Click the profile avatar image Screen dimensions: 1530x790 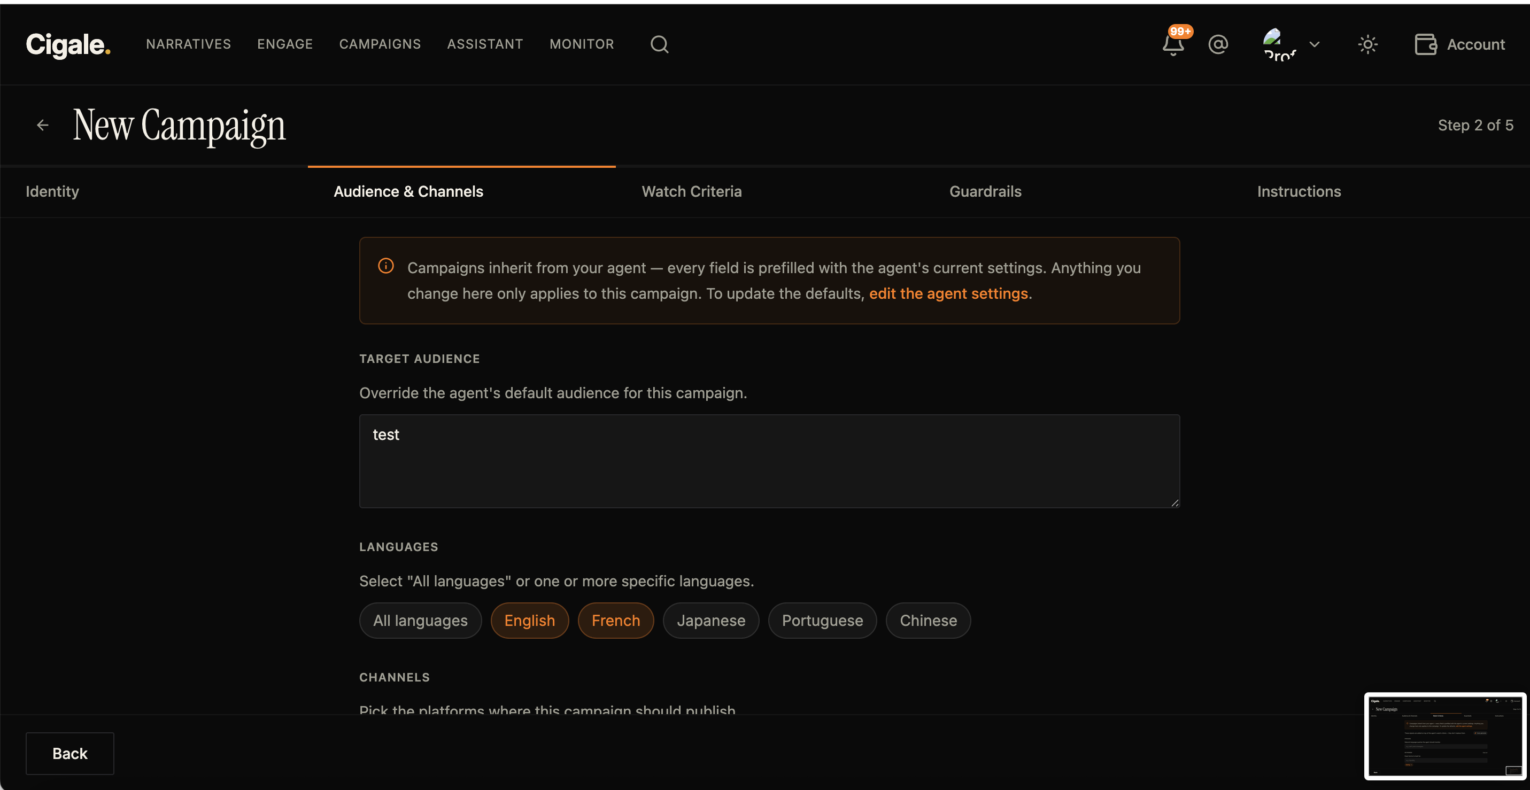click(x=1279, y=44)
